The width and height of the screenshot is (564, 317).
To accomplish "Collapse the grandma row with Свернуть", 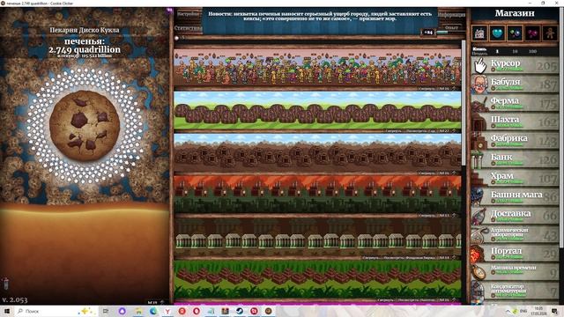I will (x=427, y=88).
